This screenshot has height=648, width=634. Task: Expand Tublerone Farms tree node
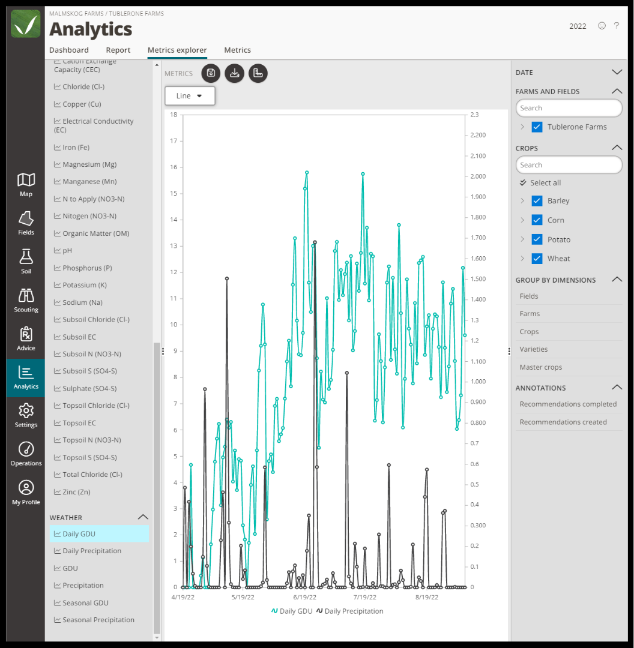[x=522, y=127]
